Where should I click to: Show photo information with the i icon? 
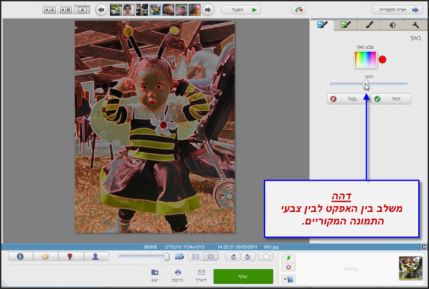(20, 256)
